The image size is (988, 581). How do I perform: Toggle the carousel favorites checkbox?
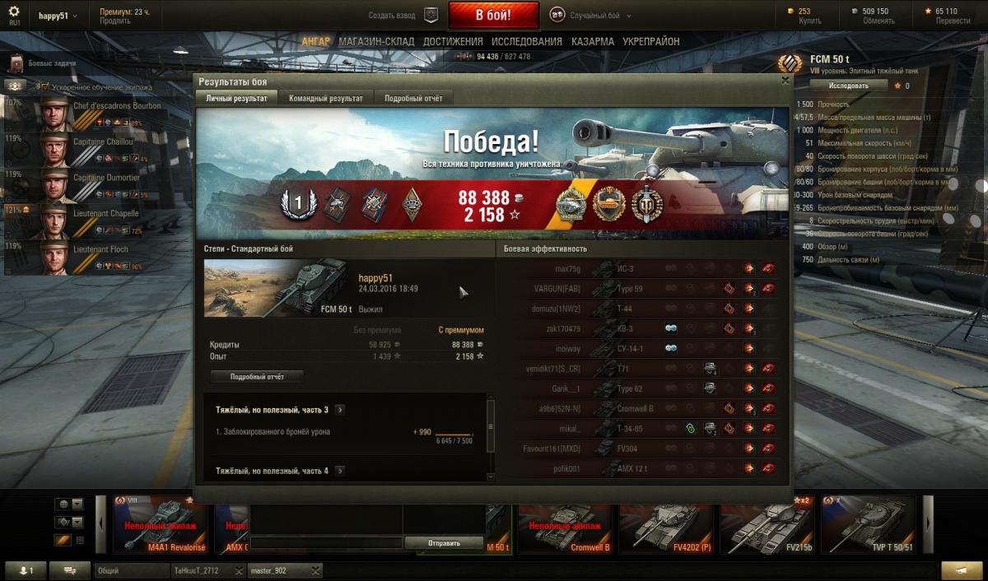click(x=80, y=541)
